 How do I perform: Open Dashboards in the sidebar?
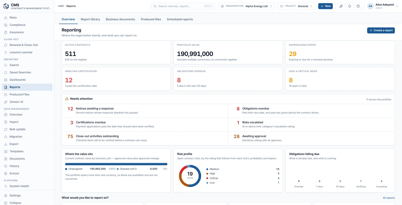[27, 80]
